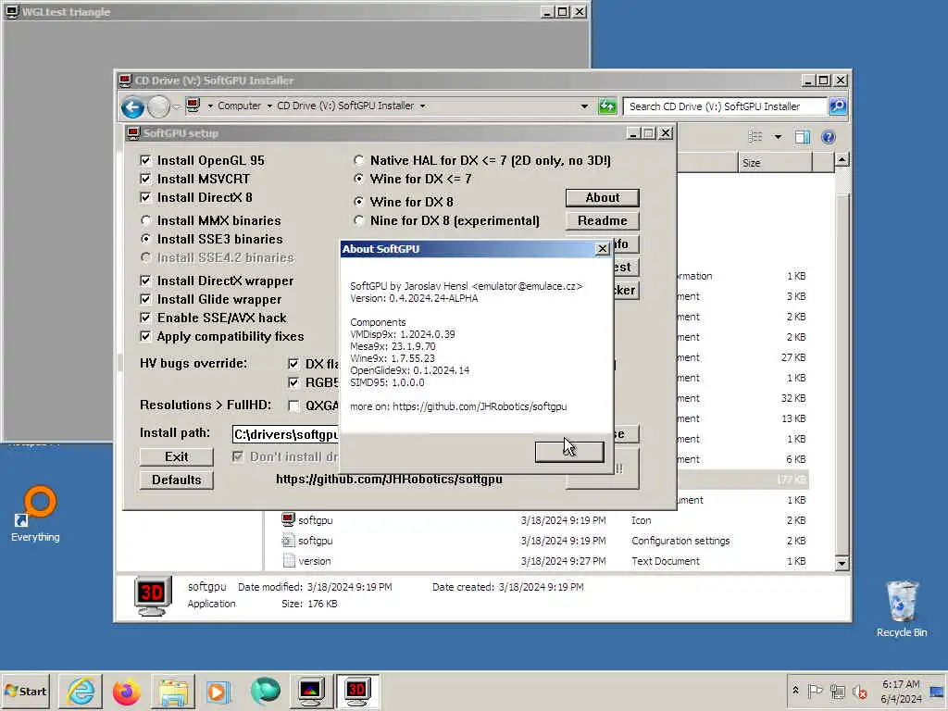Select Nine for DX 8 experimental option

359,220
